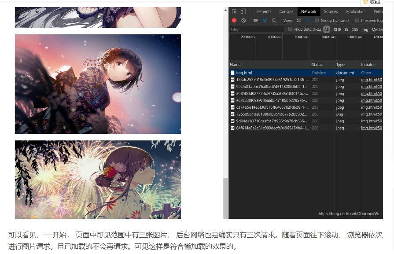
Task: Click the thumbnail icon of 7255d9b1da81 request
Action: tap(233, 114)
